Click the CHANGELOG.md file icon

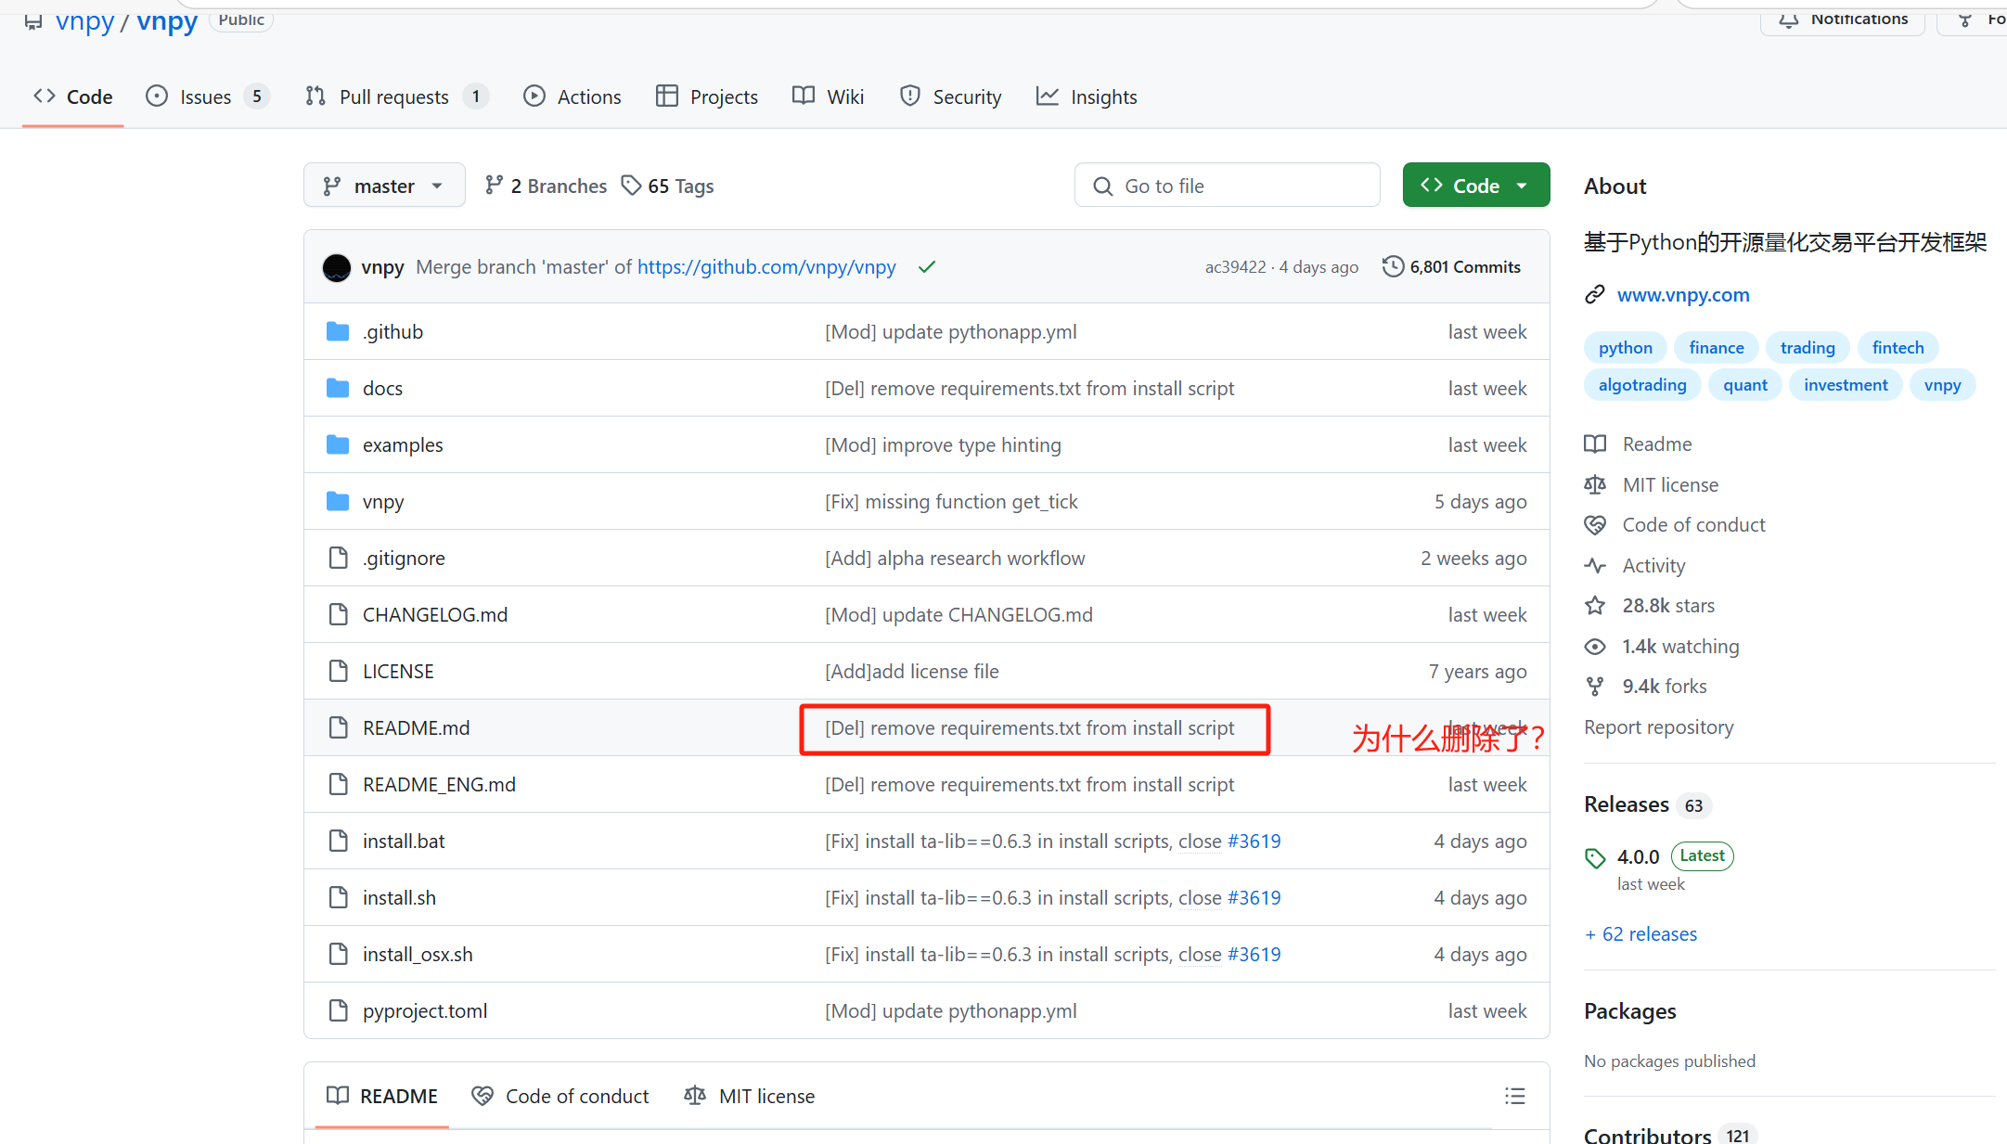(338, 614)
